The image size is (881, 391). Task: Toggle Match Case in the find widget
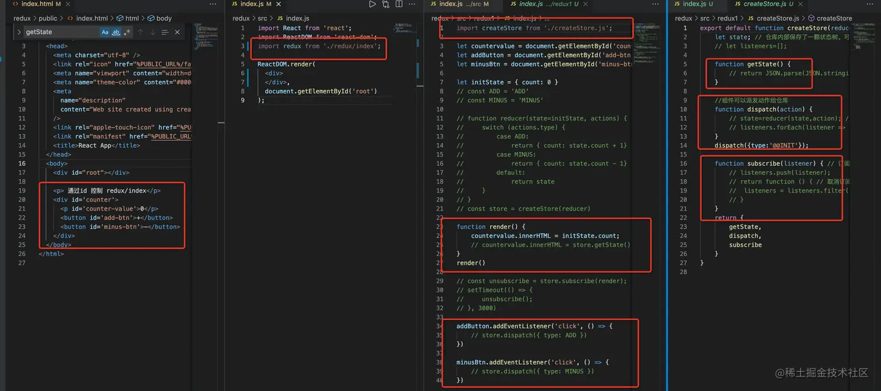tap(105, 32)
